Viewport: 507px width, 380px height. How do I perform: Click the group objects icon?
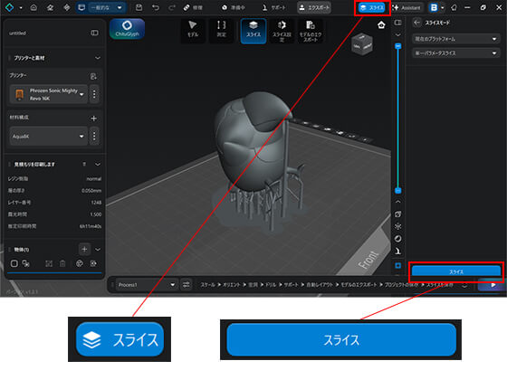pos(26,263)
